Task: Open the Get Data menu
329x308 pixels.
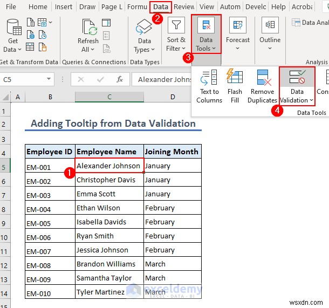Action: [x=13, y=35]
